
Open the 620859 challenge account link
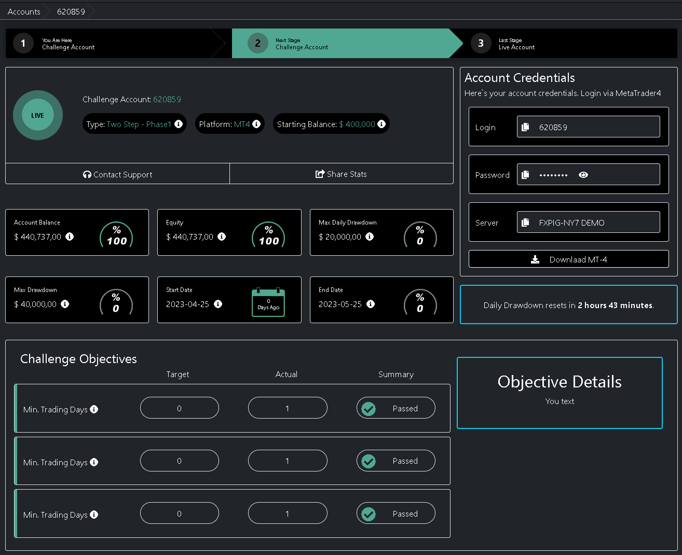[167, 99]
